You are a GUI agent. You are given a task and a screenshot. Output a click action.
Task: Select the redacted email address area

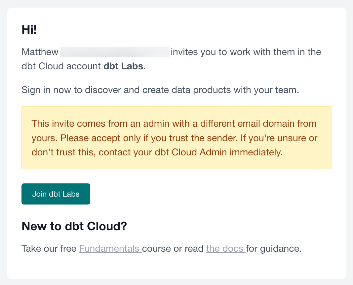(x=115, y=52)
